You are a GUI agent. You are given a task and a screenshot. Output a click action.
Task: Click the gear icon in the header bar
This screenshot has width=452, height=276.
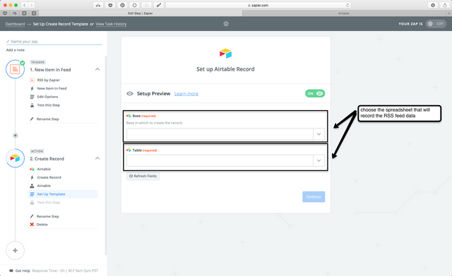tap(226, 24)
